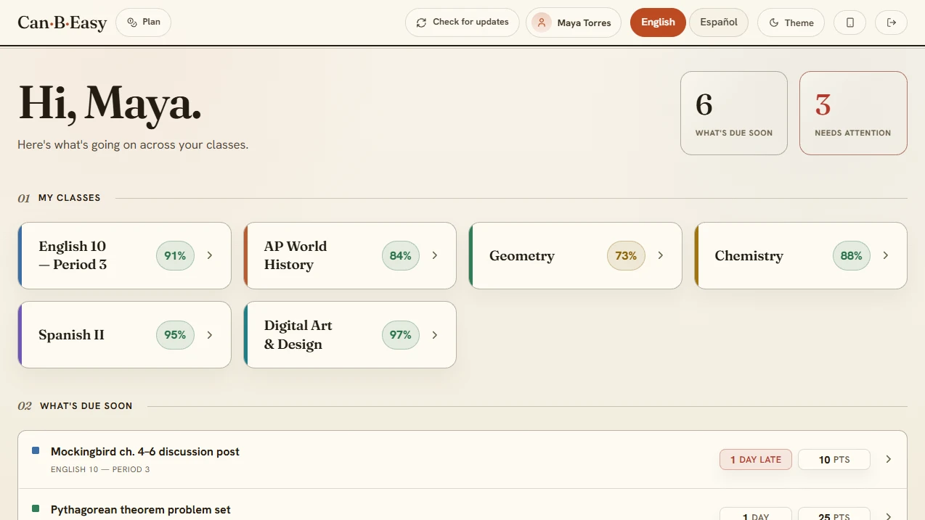
Task: Toggle the Theme button
Action: [x=791, y=22]
